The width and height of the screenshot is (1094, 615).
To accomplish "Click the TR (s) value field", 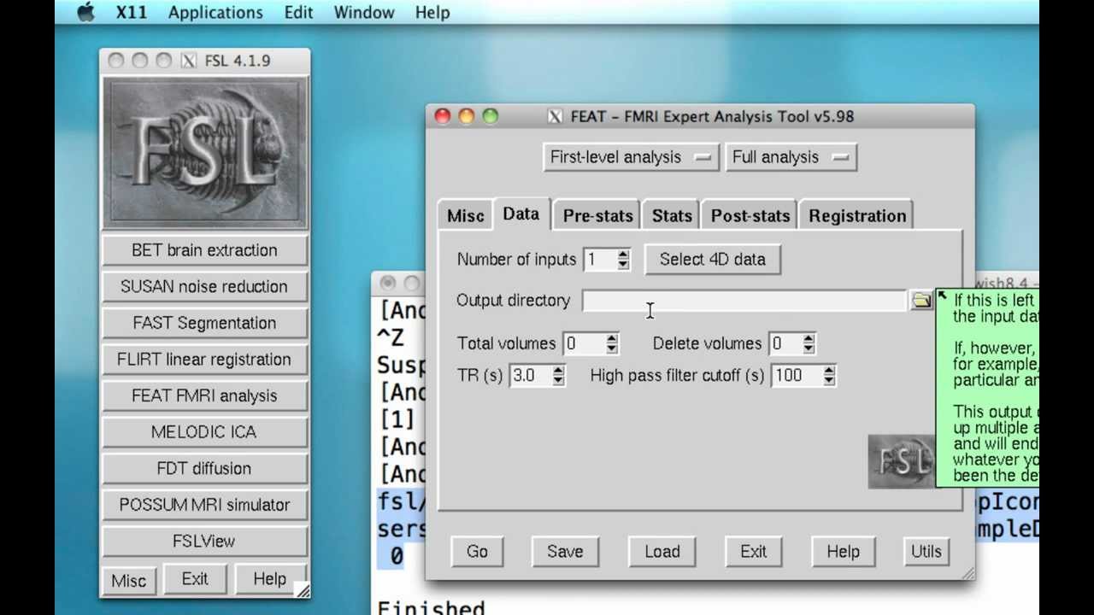I will (x=530, y=376).
